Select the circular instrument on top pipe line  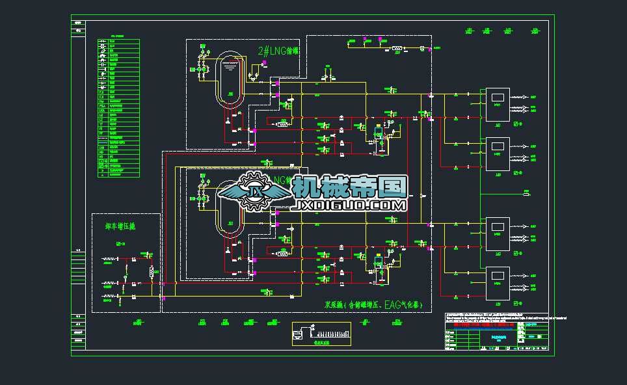click(422, 48)
